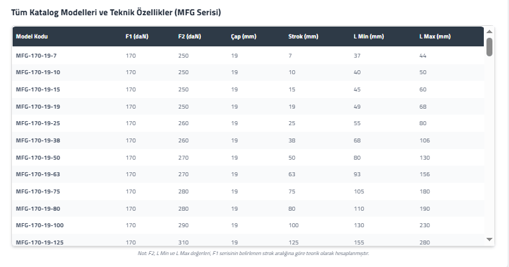Select model code MFG-170-19-7
The height and width of the screenshot is (267, 509).
[36, 54]
